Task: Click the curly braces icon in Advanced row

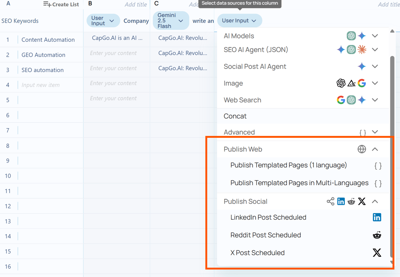Action: point(362,132)
